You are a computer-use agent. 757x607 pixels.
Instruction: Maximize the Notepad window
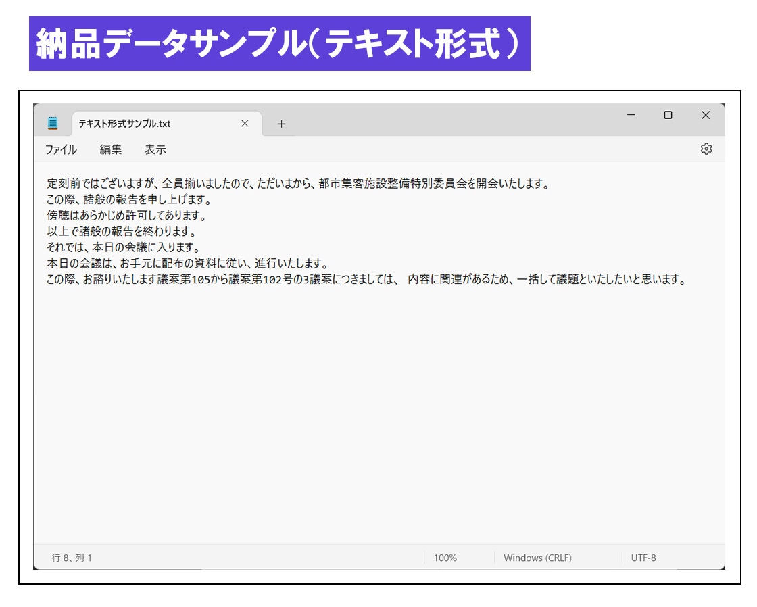(x=668, y=115)
